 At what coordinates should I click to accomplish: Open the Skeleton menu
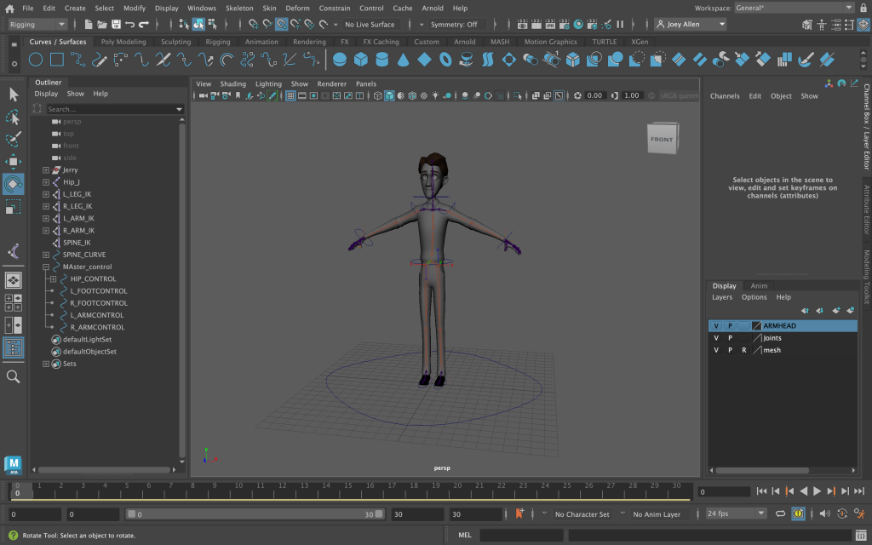[x=239, y=8]
